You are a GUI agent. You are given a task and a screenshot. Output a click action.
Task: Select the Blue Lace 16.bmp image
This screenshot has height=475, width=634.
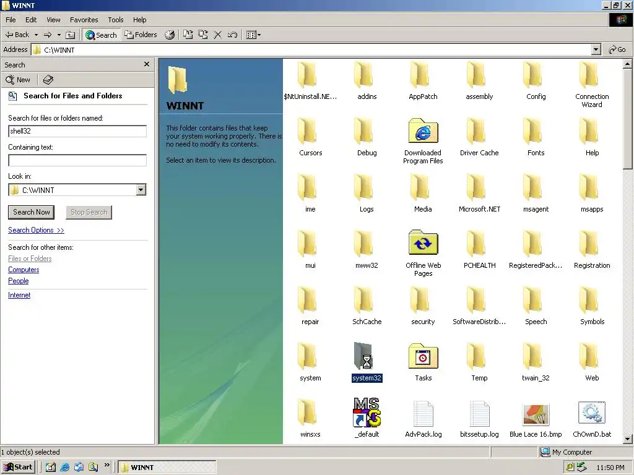[x=536, y=419]
